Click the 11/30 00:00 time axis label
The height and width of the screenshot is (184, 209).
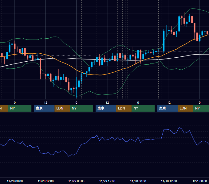[138, 181]
